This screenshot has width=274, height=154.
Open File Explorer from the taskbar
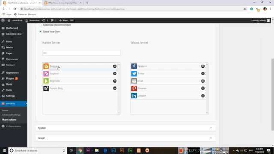tap(97, 151)
